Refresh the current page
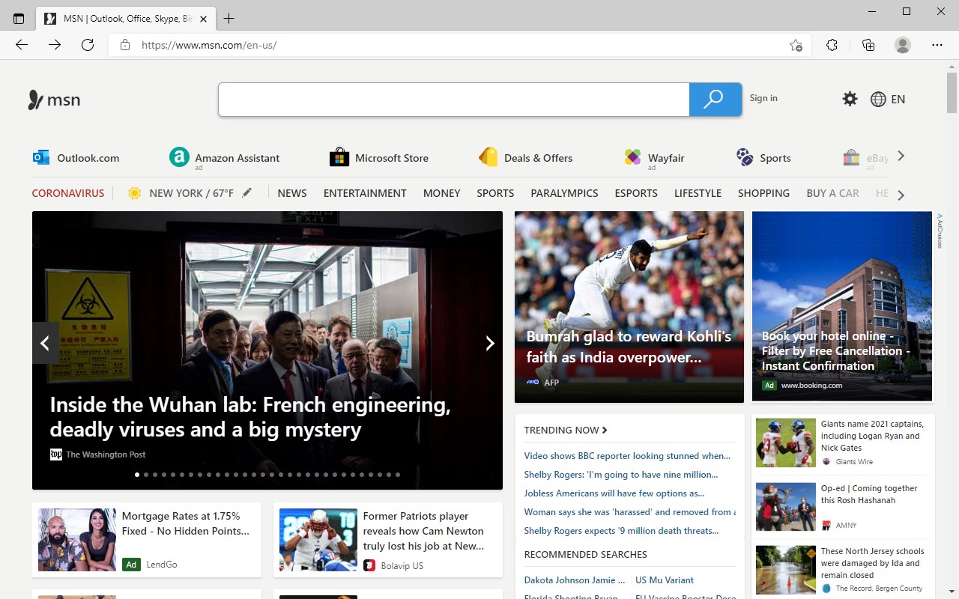This screenshot has width=959, height=599. click(88, 45)
